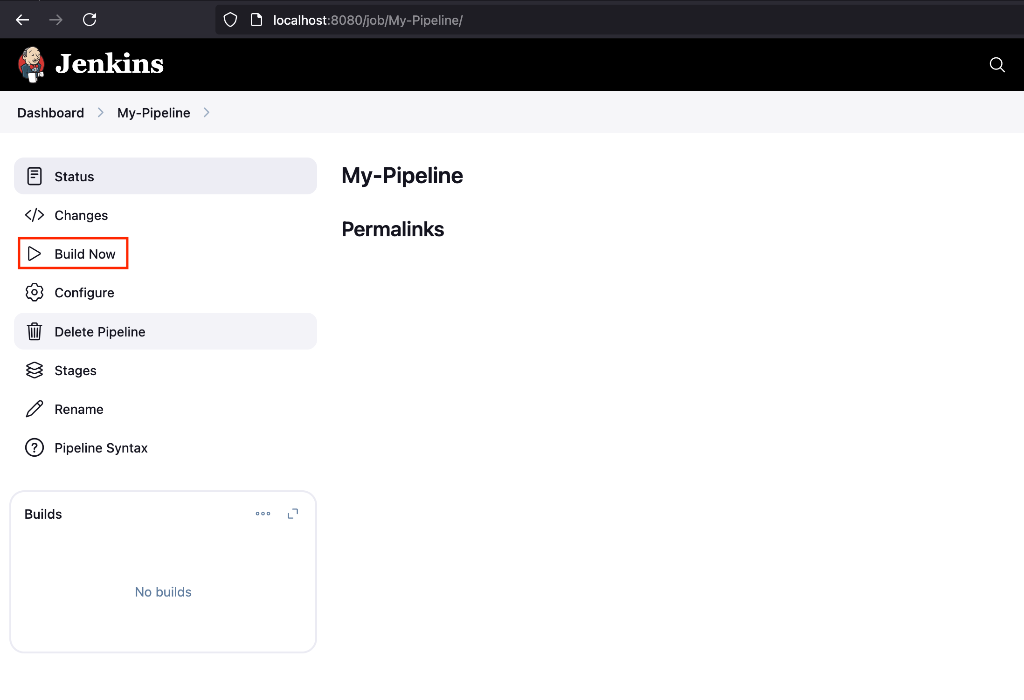1024x700 pixels.
Task: Click the Changes code brackets icon
Action: pos(35,215)
